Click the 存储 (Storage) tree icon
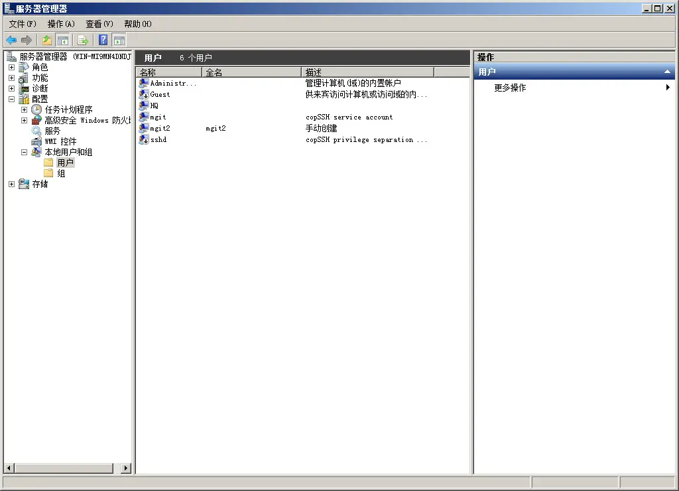This screenshot has height=491, width=679. (x=24, y=184)
